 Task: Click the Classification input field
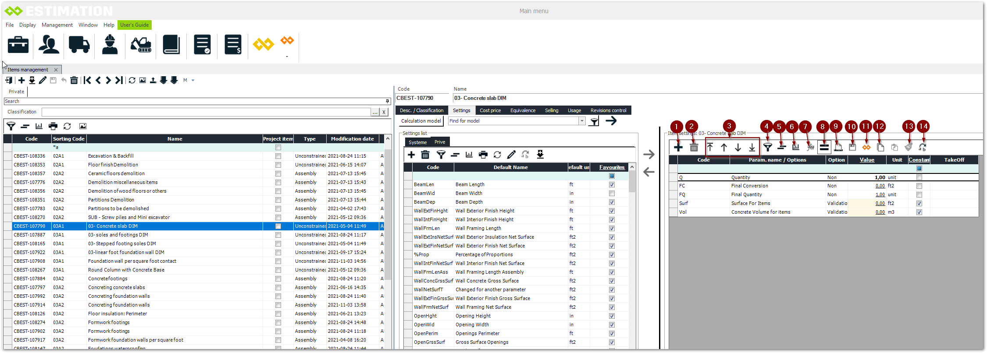(206, 112)
